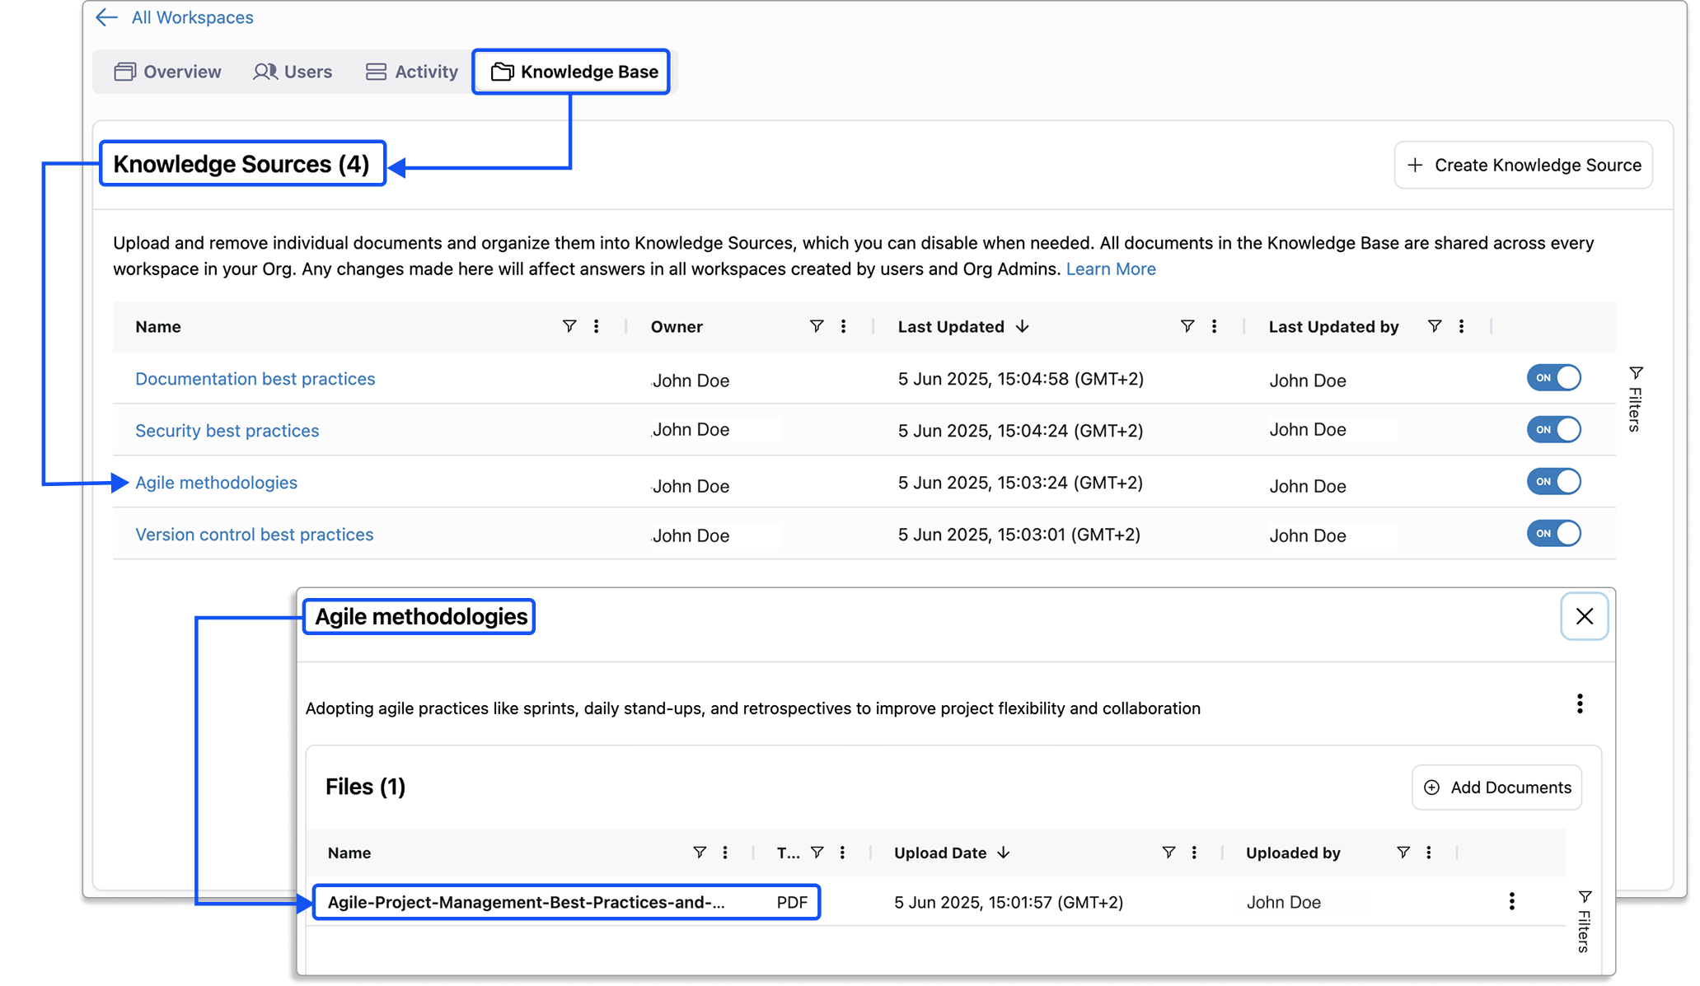Disable Documentation best practices knowledge source
Viewport: 1700px width, 986px height.
pyautogui.click(x=1553, y=378)
